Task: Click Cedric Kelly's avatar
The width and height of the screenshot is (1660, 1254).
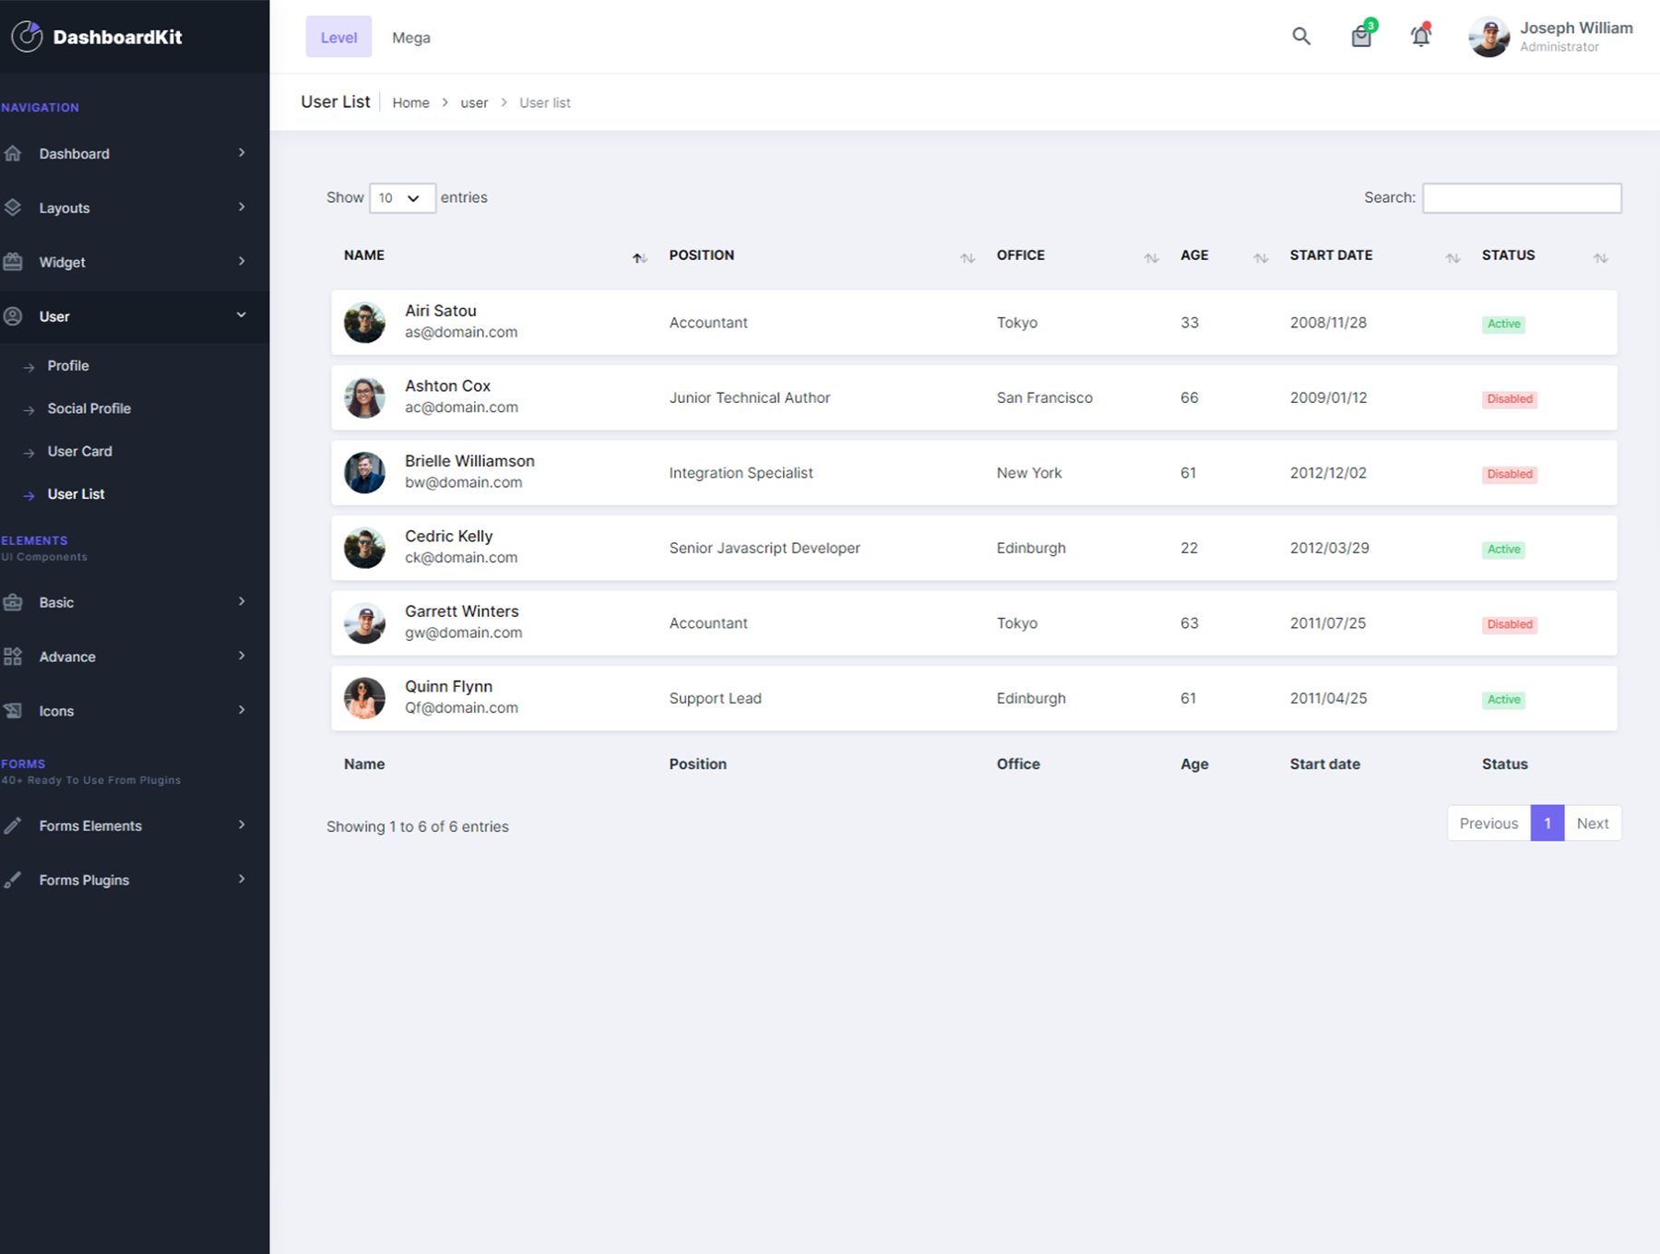Action: click(x=364, y=548)
